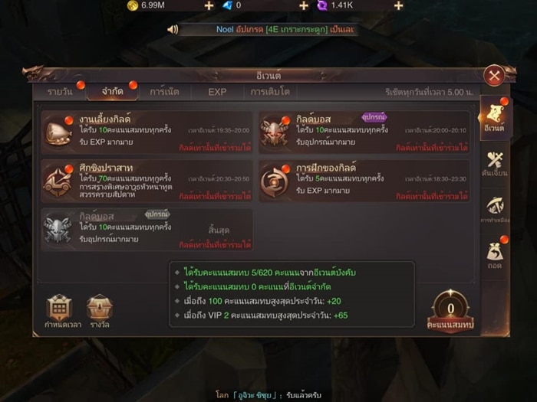Screen dimensions: 537x402
Task: Open the active กิลด์บอส event at 20:00
Action: coord(364,132)
